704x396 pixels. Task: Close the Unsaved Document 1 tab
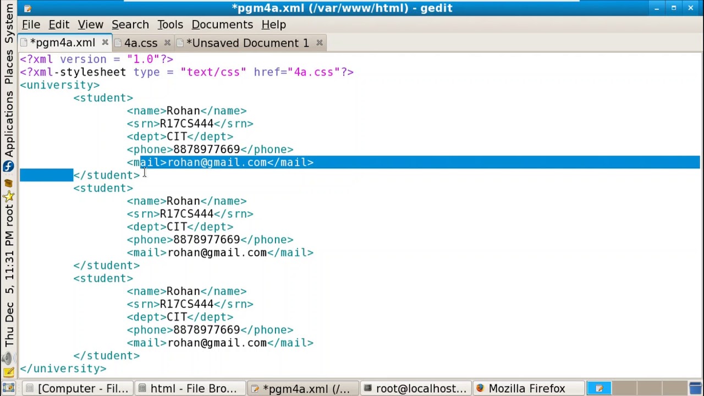point(319,43)
